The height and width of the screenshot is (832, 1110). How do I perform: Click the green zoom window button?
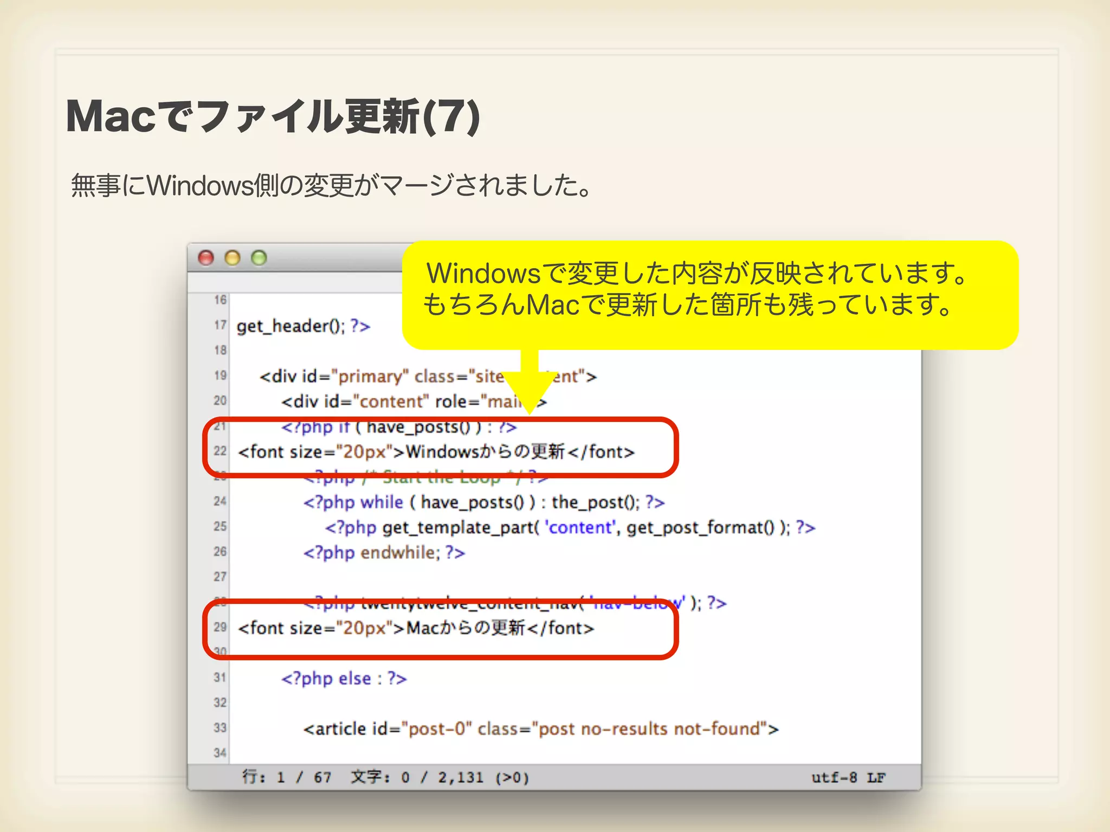coord(259,258)
